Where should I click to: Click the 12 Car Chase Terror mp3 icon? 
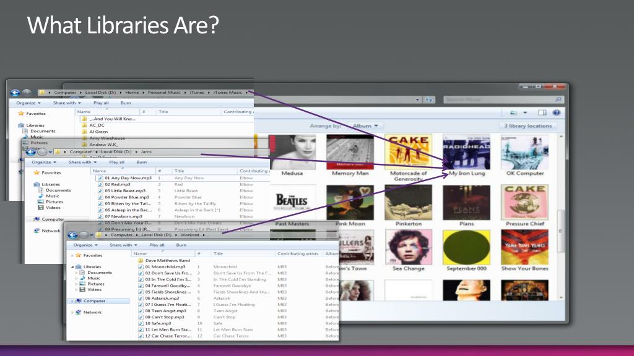pyautogui.click(x=141, y=336)
